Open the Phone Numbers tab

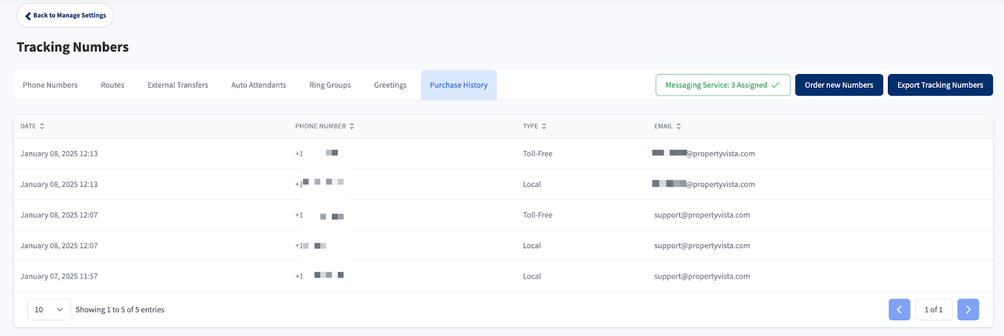[x=50, y=85]
